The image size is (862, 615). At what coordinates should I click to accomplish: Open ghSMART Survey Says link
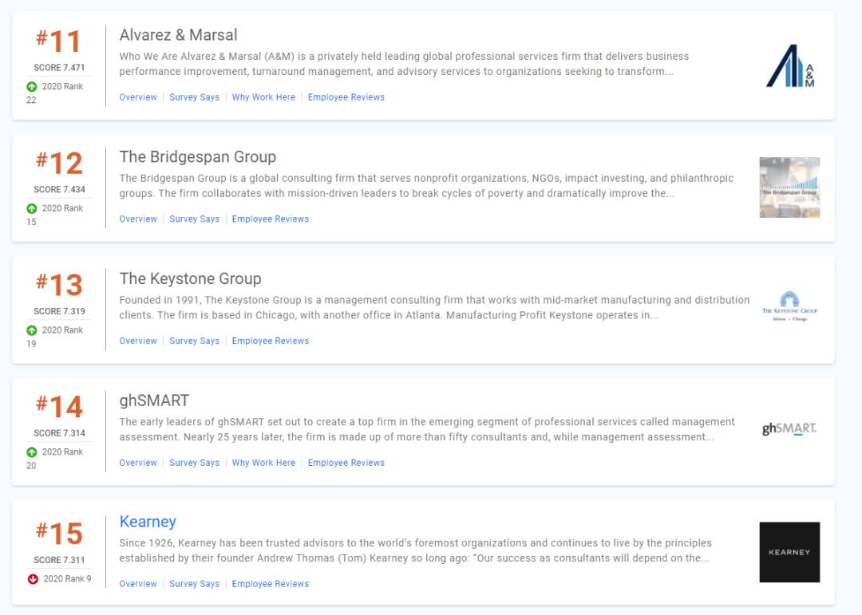(x=194, y=463)
